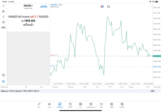Screen dimensions: 161x112
Task: Sort by the Swap column header
Action: tap(131, 87)
